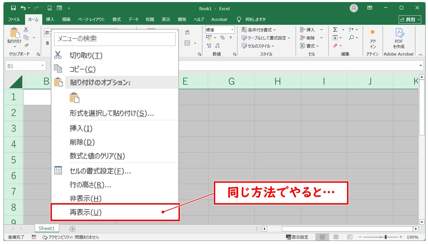Open the 数値 group dialog launcher
Viewport: 428px width, 244px height.
pos(235,54)
